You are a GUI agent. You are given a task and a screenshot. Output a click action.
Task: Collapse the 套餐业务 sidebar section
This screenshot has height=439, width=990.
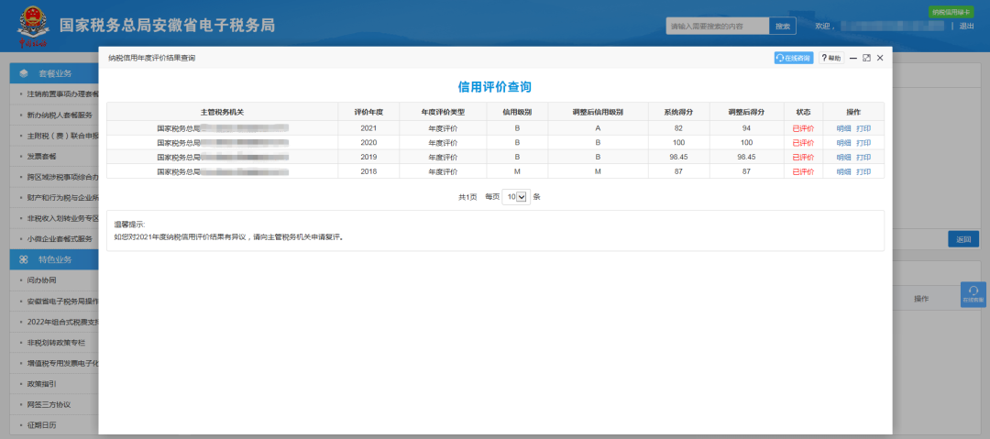[x=54, y=73]
